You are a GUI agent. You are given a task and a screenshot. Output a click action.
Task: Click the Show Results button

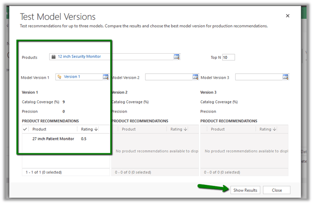pyautogui.click(x=245, y=190)
